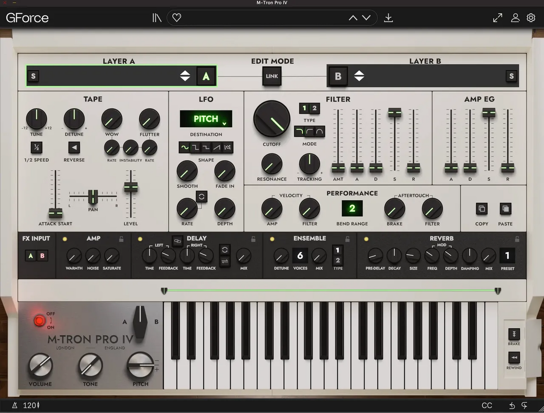Toggle AMP effect on indicator
The image size is (544, 413).
(x=65, y=239)
